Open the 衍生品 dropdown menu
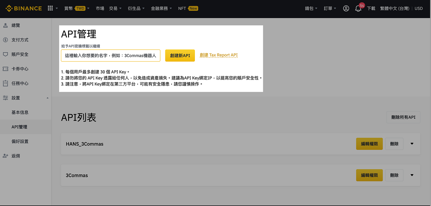Viewport: 431px width, 206px height. click(x=136, y=8)
